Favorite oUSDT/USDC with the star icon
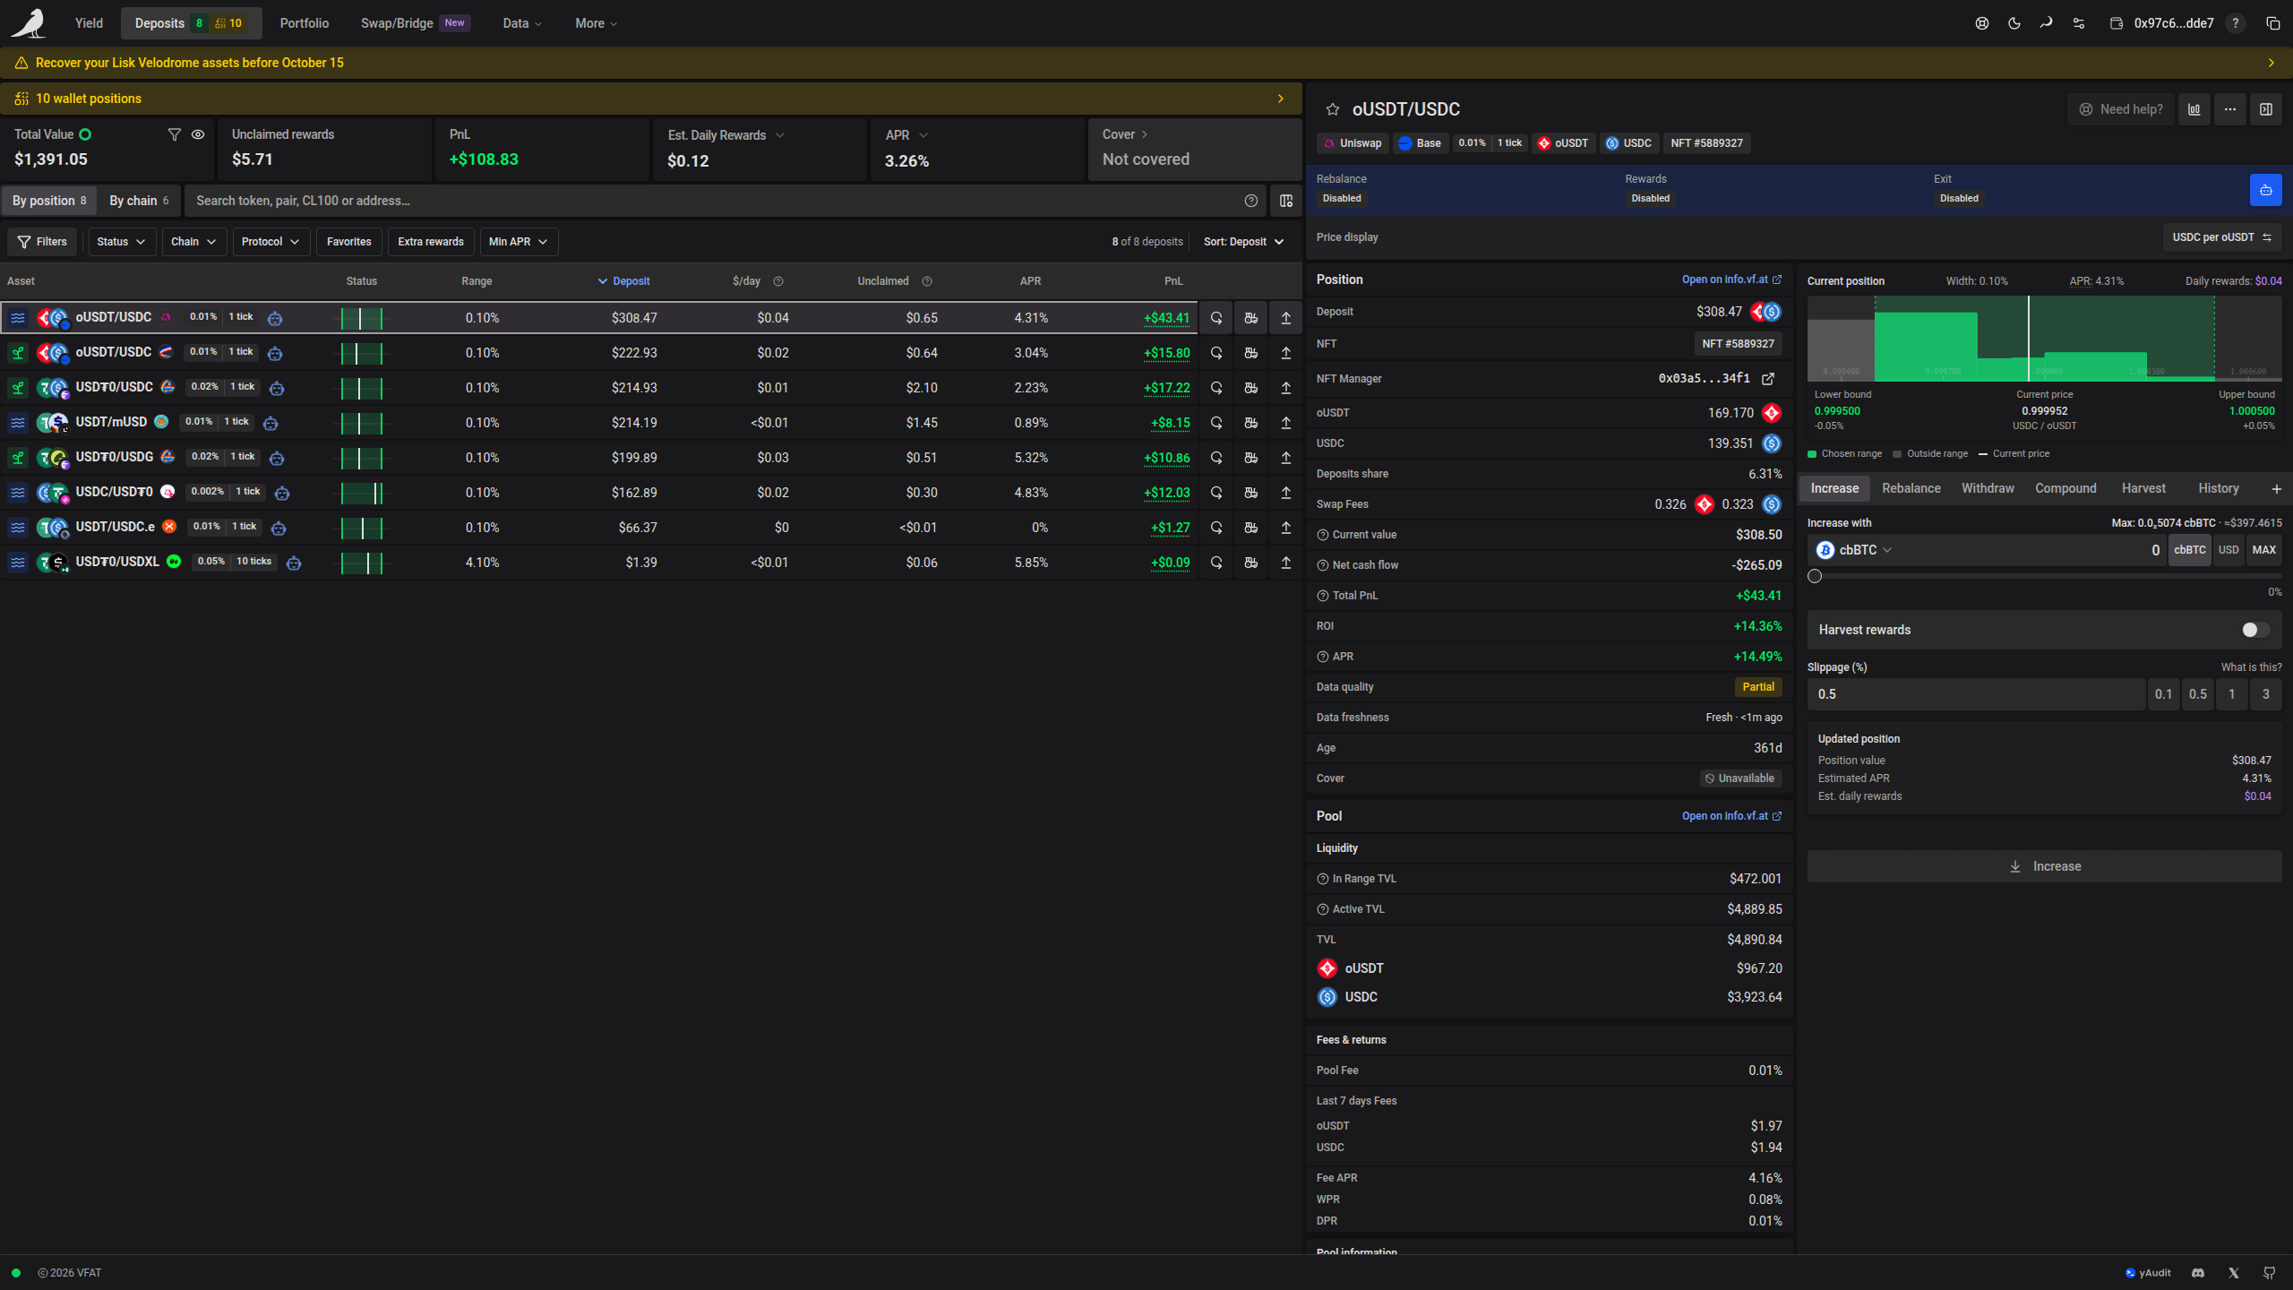 (1333, 109)
